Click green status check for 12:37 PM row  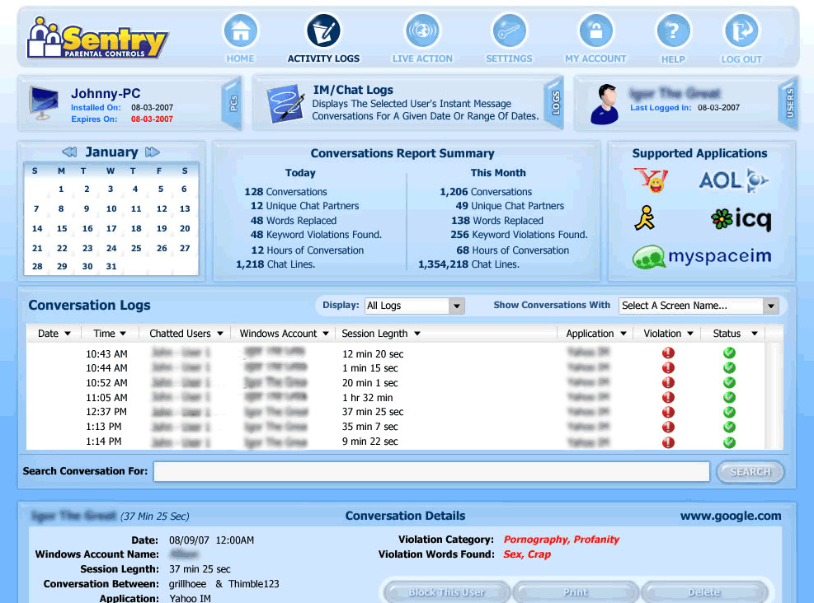(729, 412)
